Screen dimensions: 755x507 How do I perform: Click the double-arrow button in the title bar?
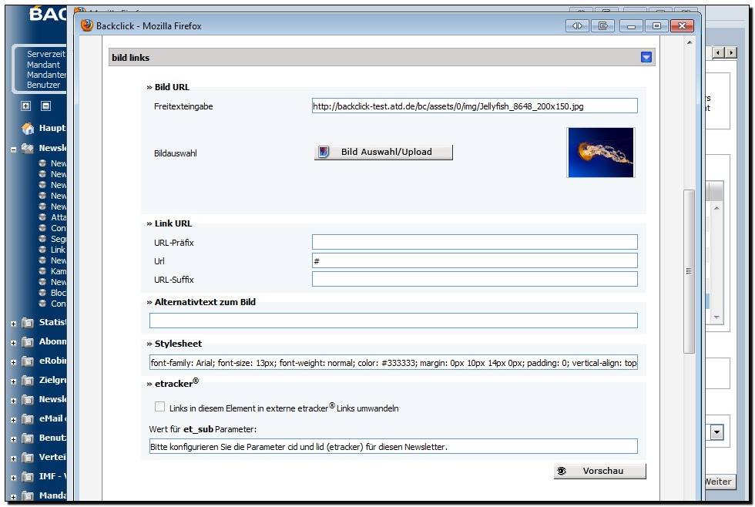point(577,25)
